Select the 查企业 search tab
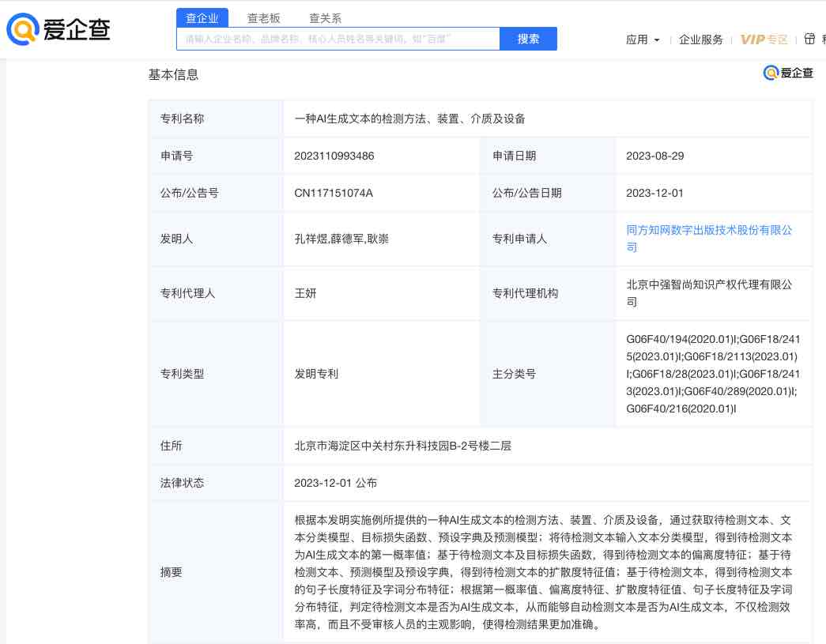Viewport: 826px width, 644px height. tap(202, 18)
